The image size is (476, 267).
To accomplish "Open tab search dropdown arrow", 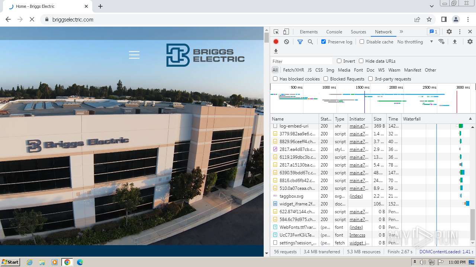I will tap(432, 6).
